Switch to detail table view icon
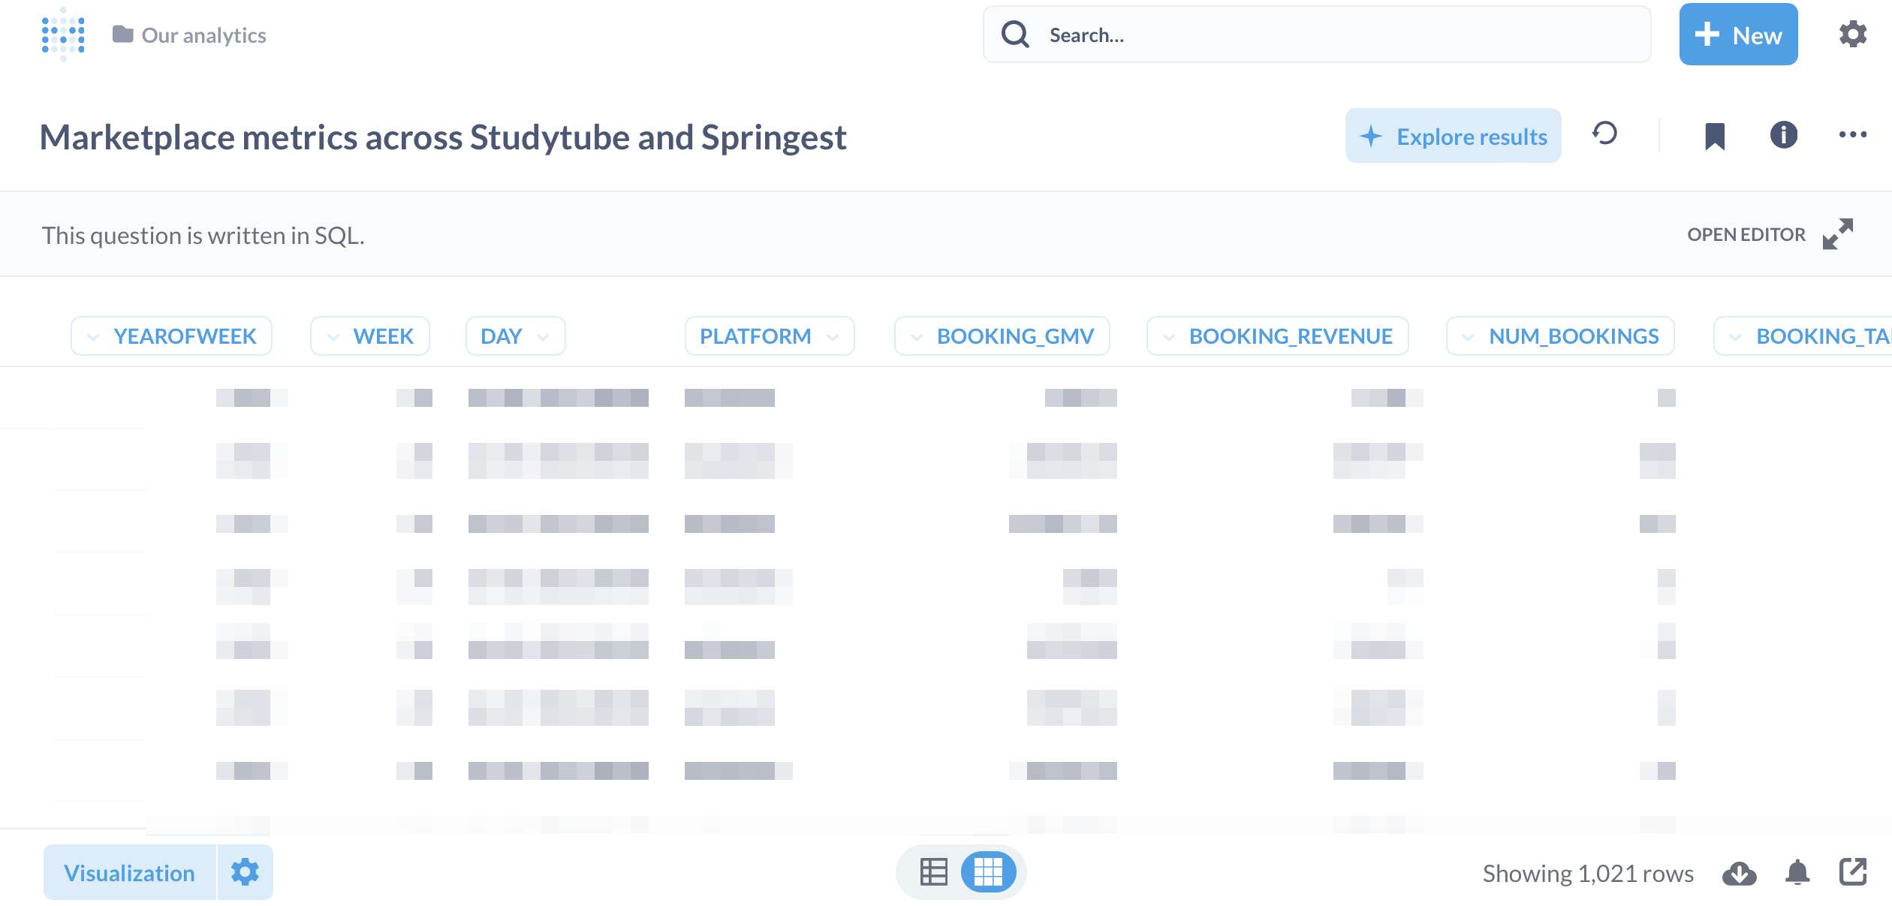1892x906 pixels. pyautogui.click(x=933, y=872)
